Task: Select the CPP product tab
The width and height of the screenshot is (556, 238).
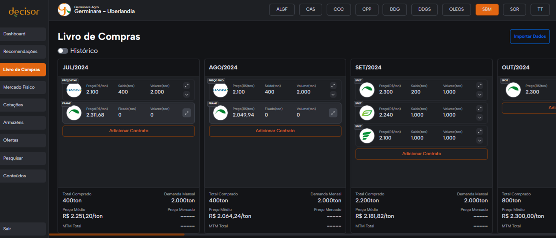Action: [x=367, y=9]
